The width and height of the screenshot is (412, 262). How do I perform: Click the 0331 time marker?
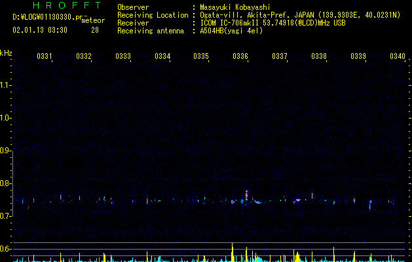point(45,56)
